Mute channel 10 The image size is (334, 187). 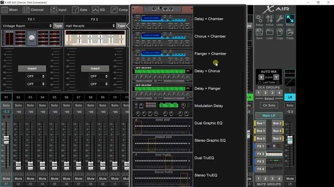pos(115,179)
